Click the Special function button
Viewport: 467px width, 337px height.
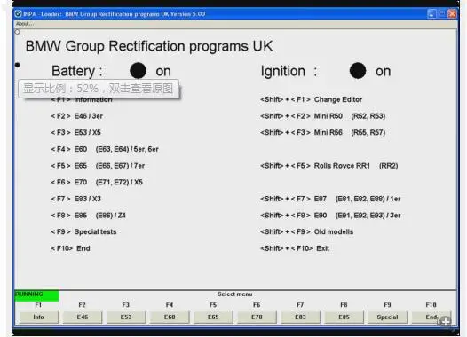click(x=387, y=317)
